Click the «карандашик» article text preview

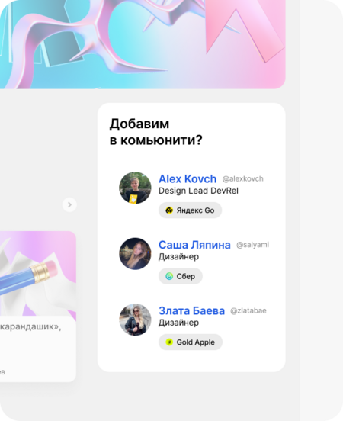[30, 326]
